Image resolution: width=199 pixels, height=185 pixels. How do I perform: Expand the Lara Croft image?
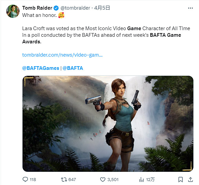tap(108, 123)
